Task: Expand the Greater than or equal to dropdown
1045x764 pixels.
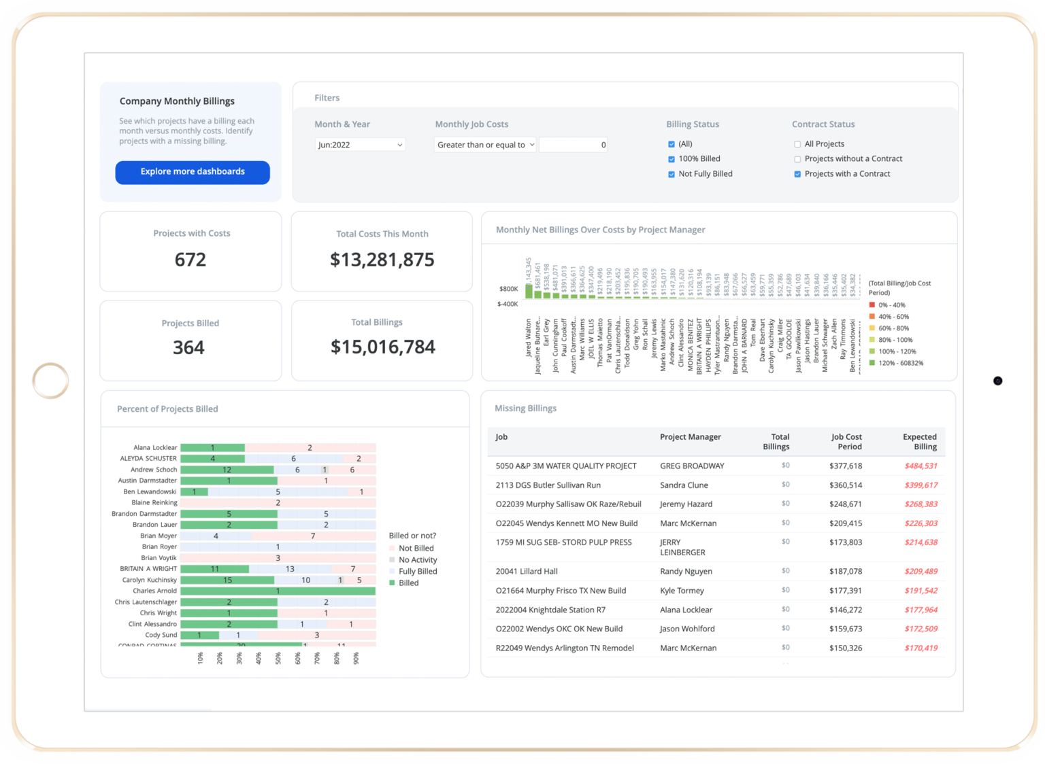Action: pos(484,144)
